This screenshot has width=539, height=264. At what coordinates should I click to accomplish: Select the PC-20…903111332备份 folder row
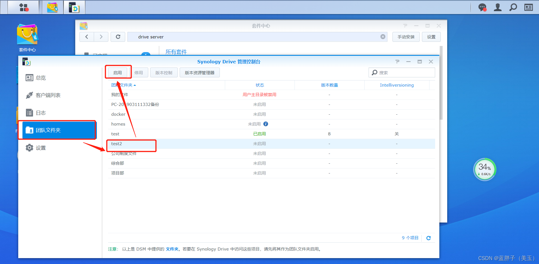tap(271, 105)
